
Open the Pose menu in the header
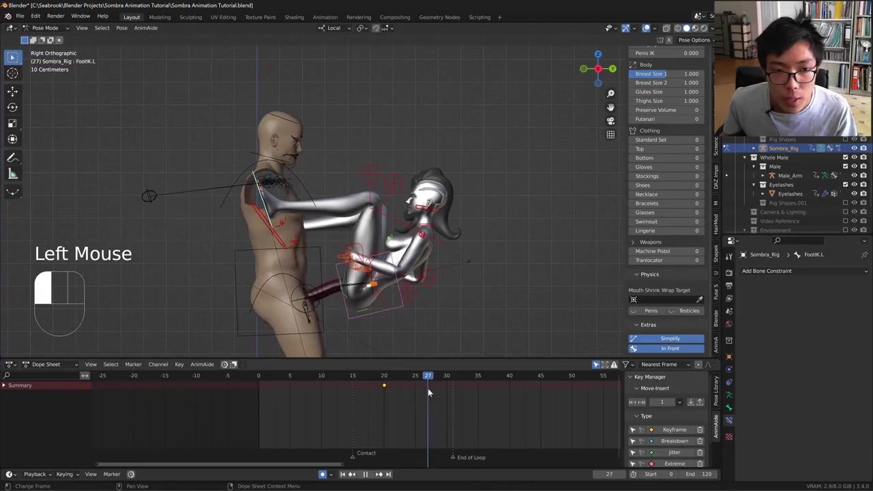(121, 28)
